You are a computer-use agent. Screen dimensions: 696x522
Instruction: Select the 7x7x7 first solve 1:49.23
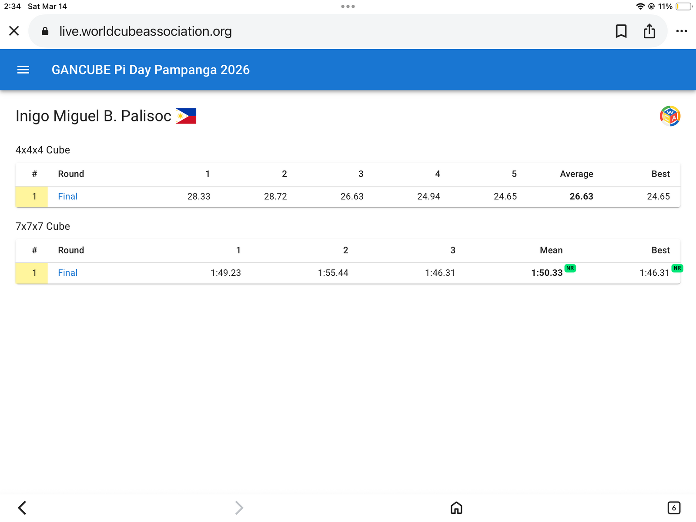pos(226,273)
